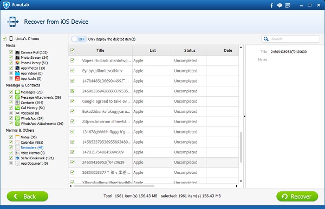Uncheck Linda's iPhone device checkbox
The height and width of the screenshot is (209, 325).
pos(4,38)
